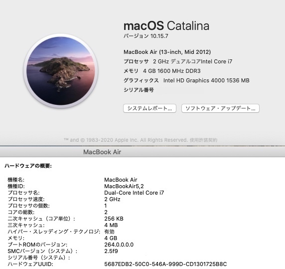Click the MacBook Air window title
Screen dimensions: 285x269
pos(102,152)
